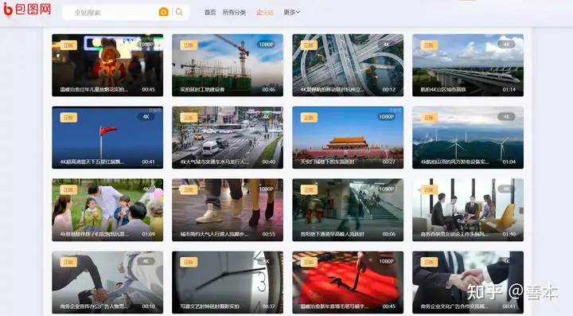This screenshot has height=316, width=573.
Task: Click the magnifier search icon
Action: pyautogui.click(x=179, y=12)
